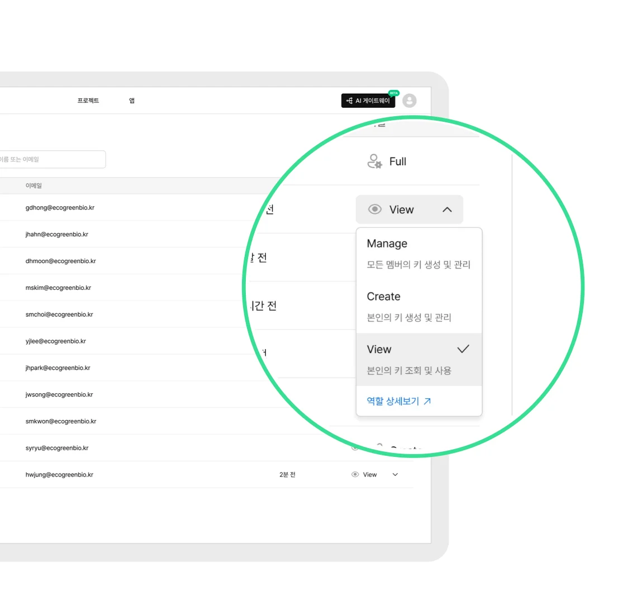Select the Create role option

[419, 307]
